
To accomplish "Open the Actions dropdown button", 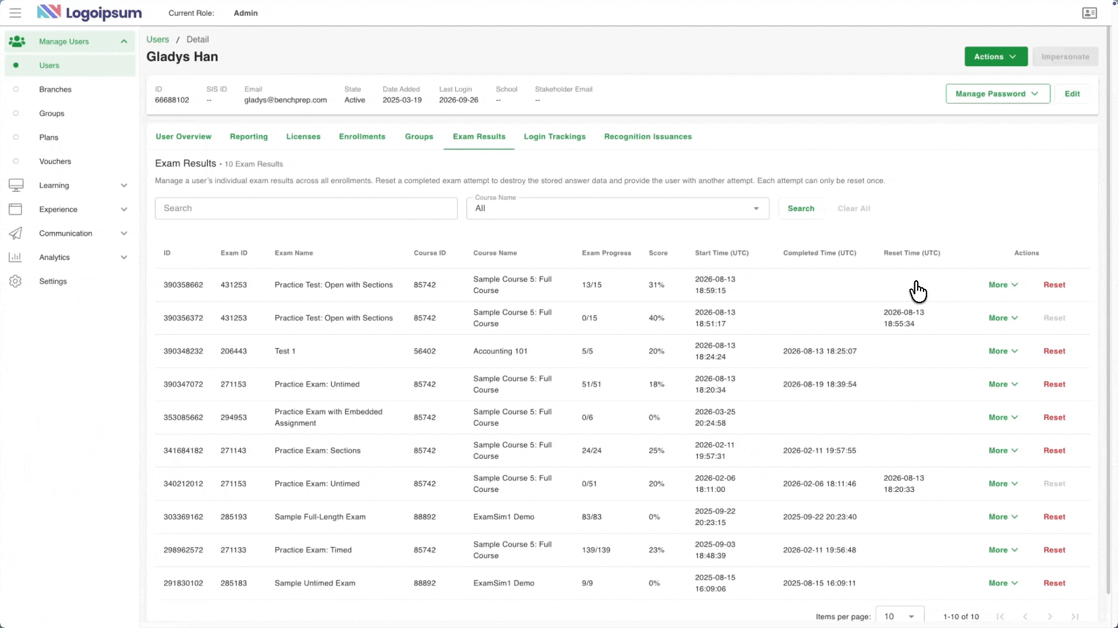I will [x=996, y=56].
